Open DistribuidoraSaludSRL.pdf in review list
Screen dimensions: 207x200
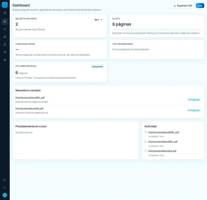click(x=30, y=98)
